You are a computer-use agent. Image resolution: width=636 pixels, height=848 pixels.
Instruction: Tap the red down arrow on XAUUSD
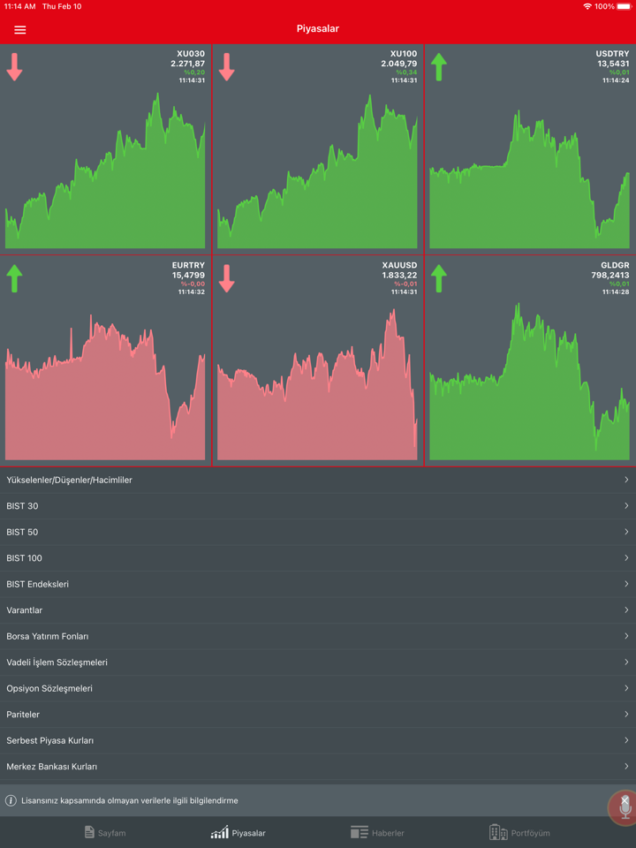(227, 278)
